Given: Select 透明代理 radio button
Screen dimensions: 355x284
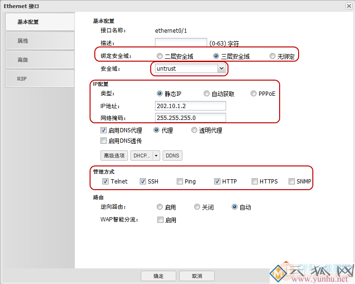Looking at the screenshot, I should [194, 130].
